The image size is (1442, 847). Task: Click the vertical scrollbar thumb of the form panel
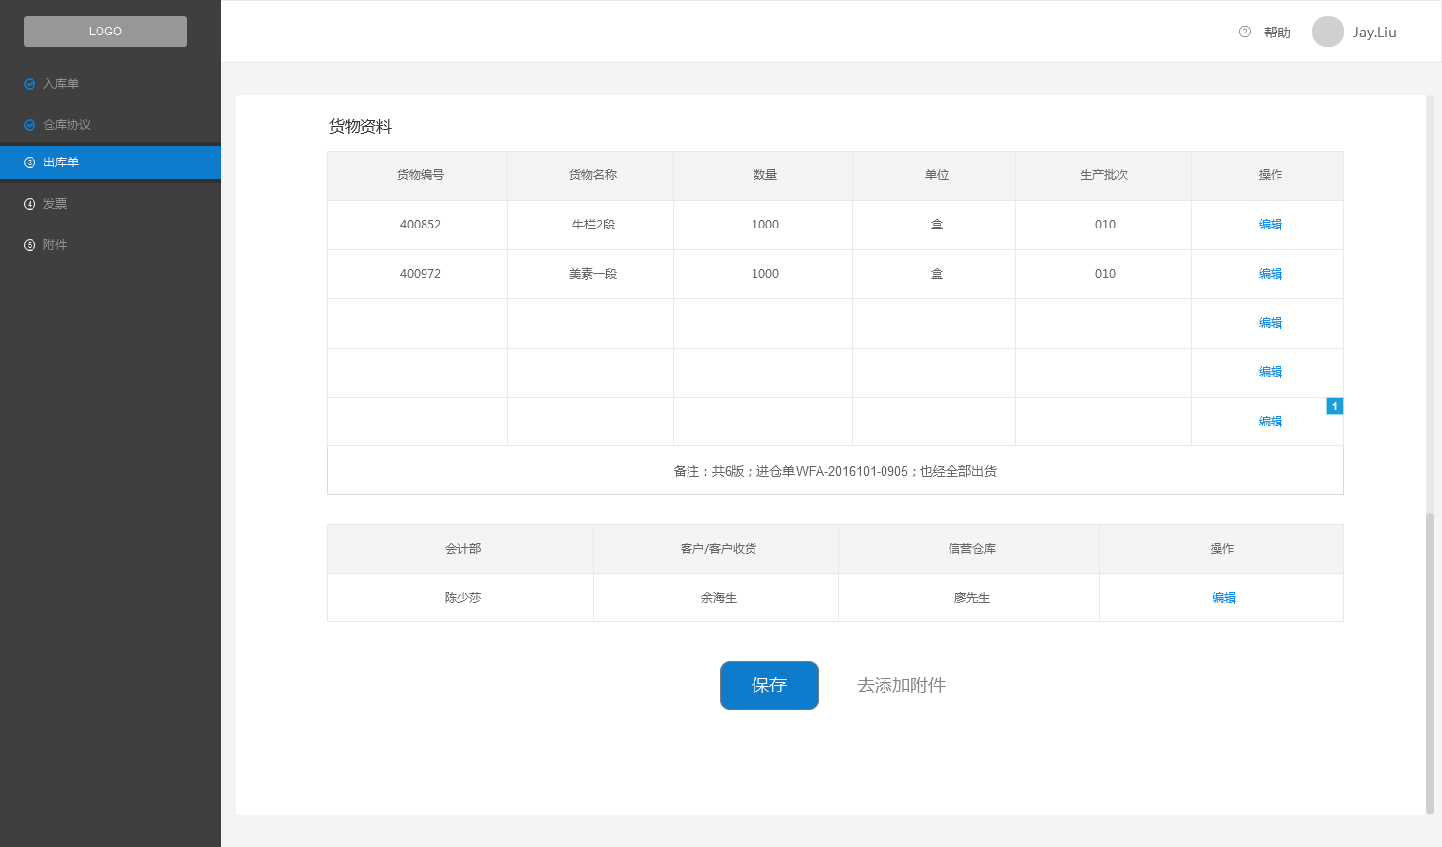pos(1430,664)
